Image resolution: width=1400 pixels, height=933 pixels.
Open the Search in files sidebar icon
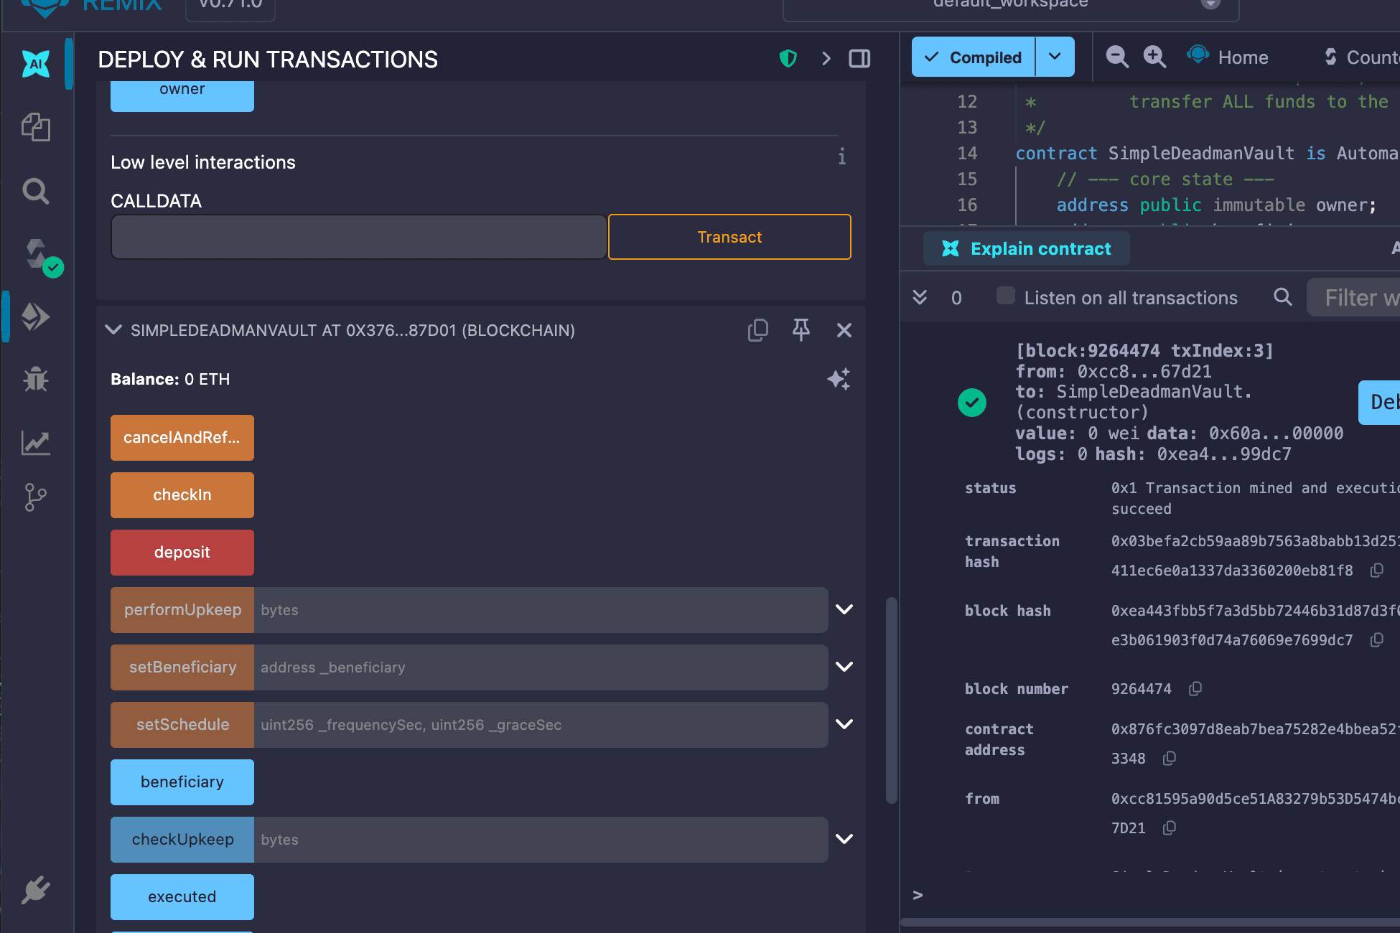coord(36,192)
